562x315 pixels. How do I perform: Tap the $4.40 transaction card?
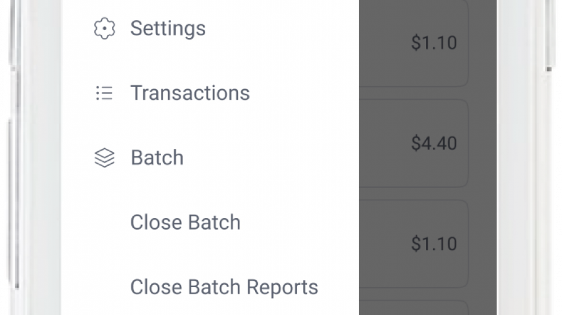[x=414, y=144]
